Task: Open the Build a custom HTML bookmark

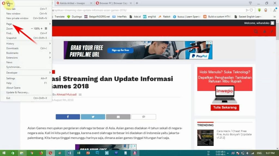Action: pyautogui.click(x=217, y=17)
